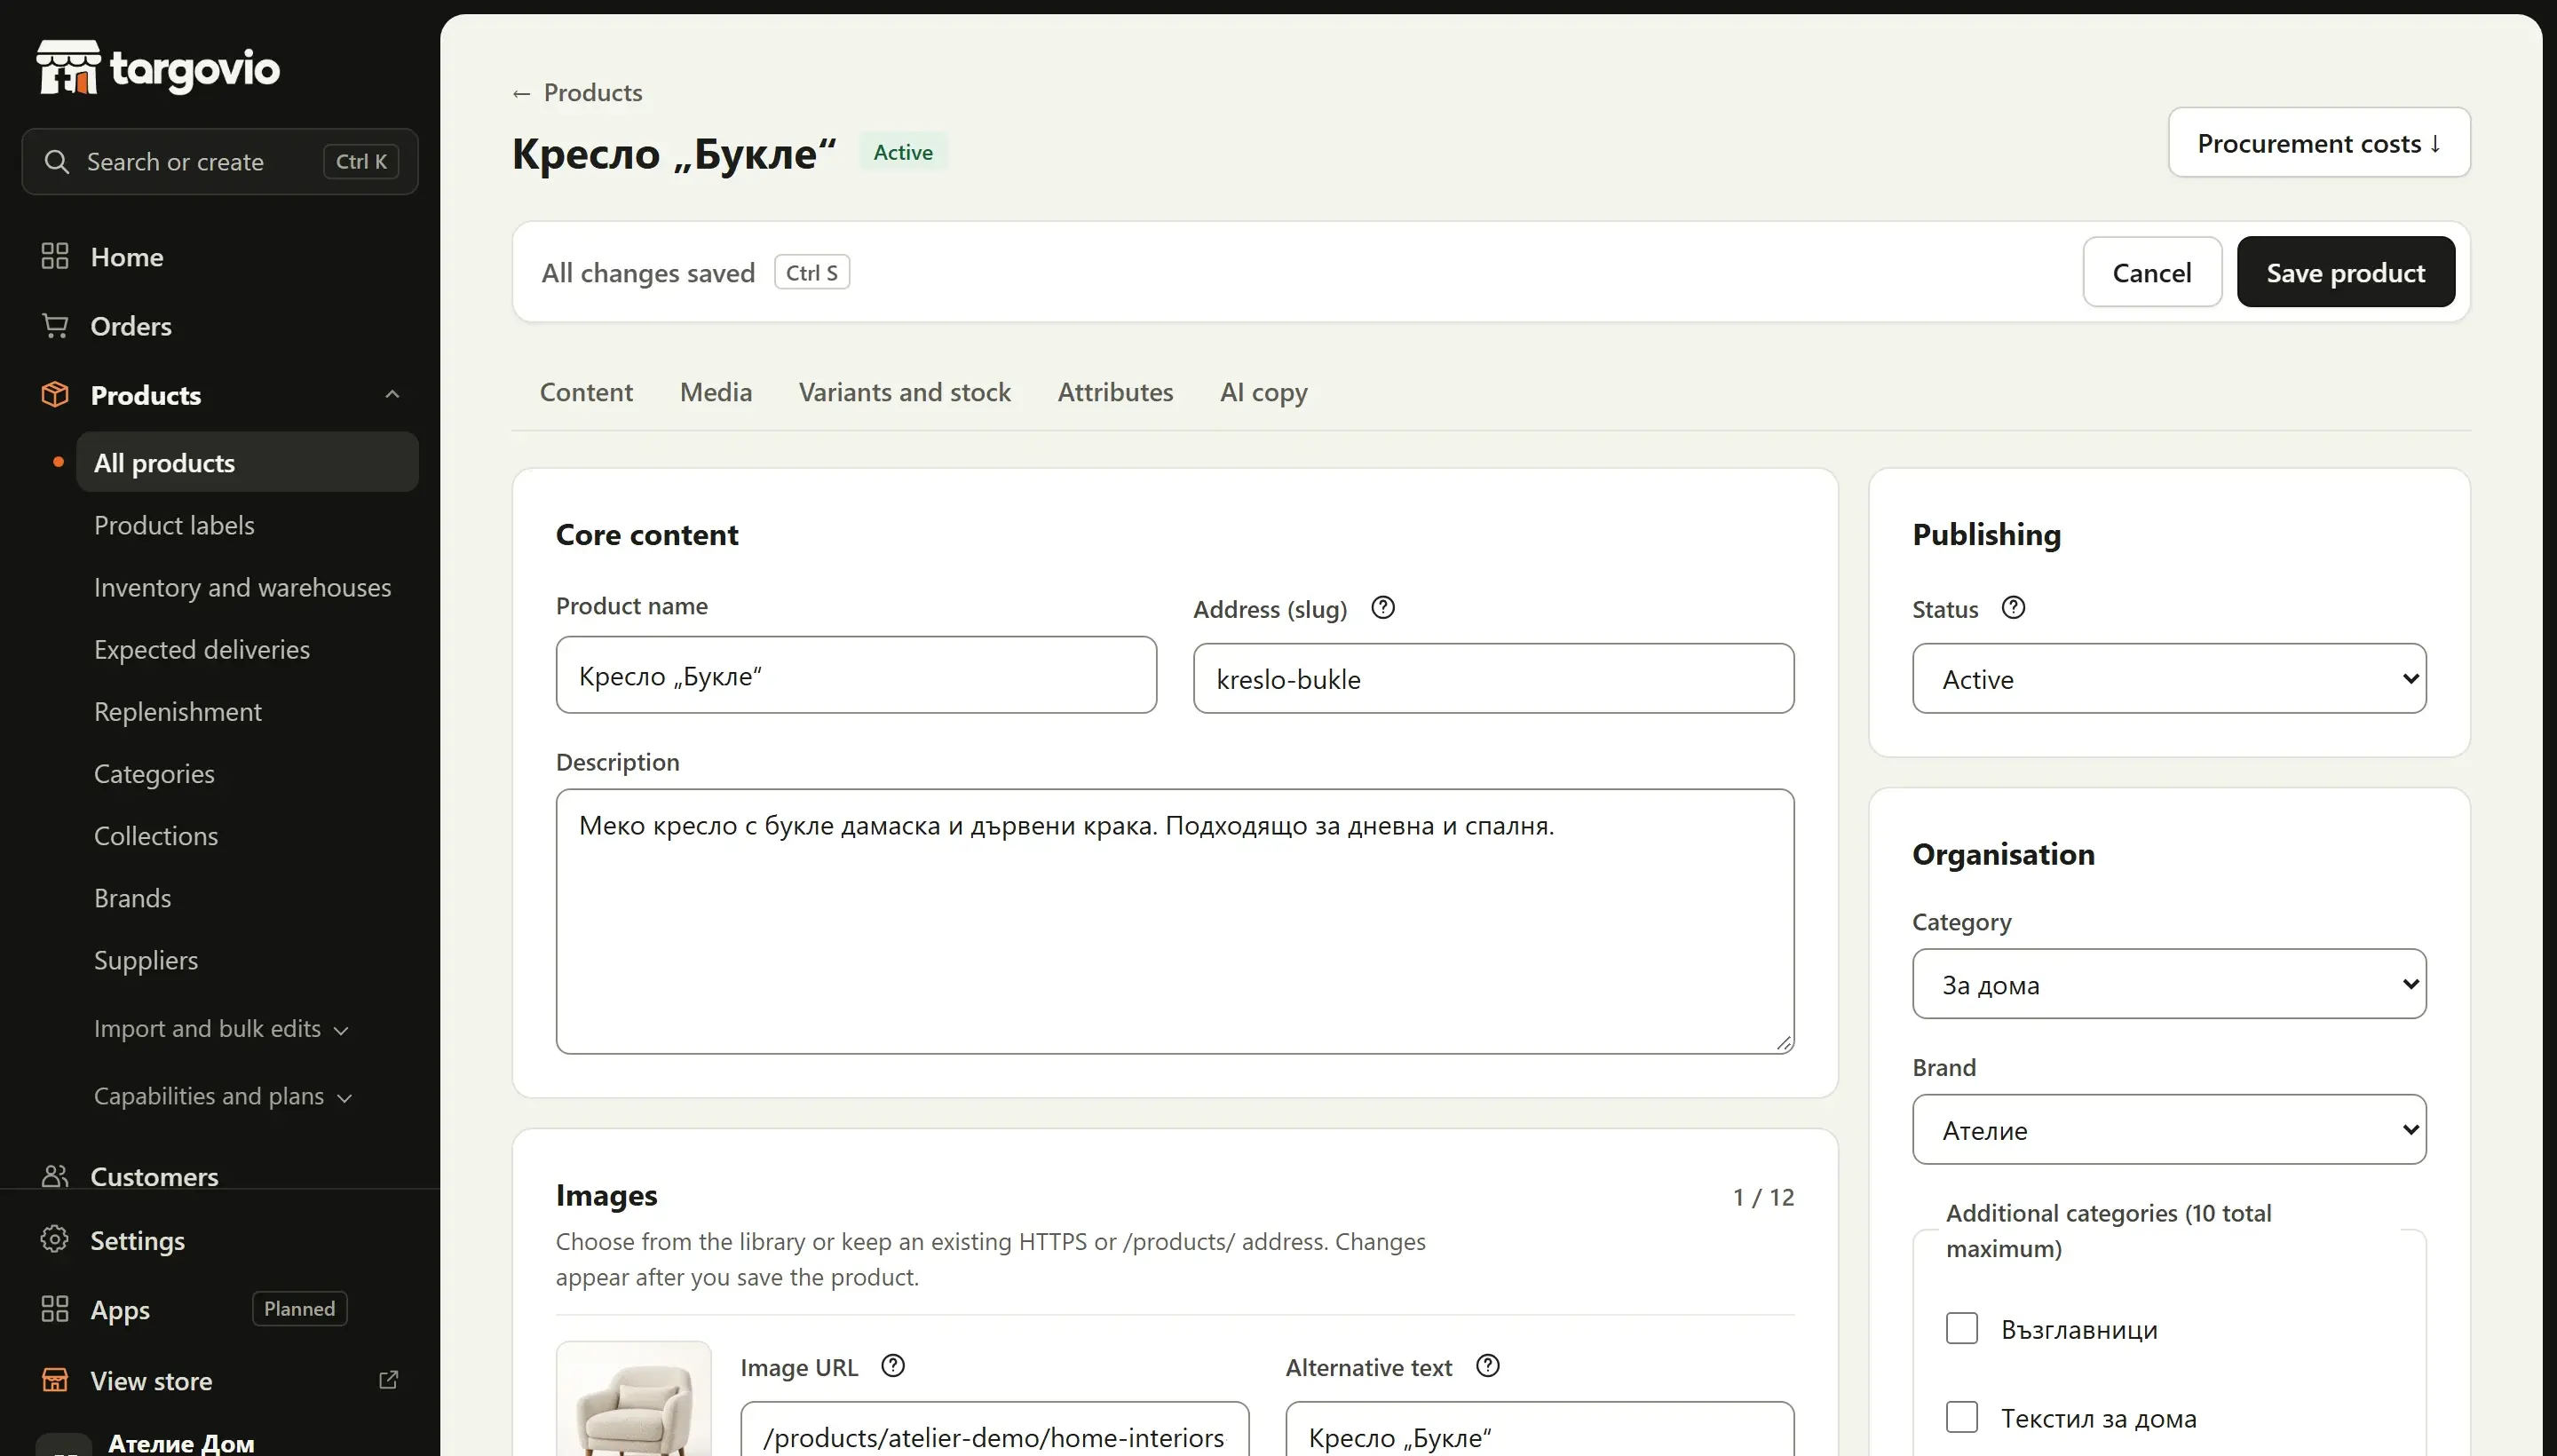
Task: Click the Ctrl S shortcut badge
Action: tap(812, 272)
